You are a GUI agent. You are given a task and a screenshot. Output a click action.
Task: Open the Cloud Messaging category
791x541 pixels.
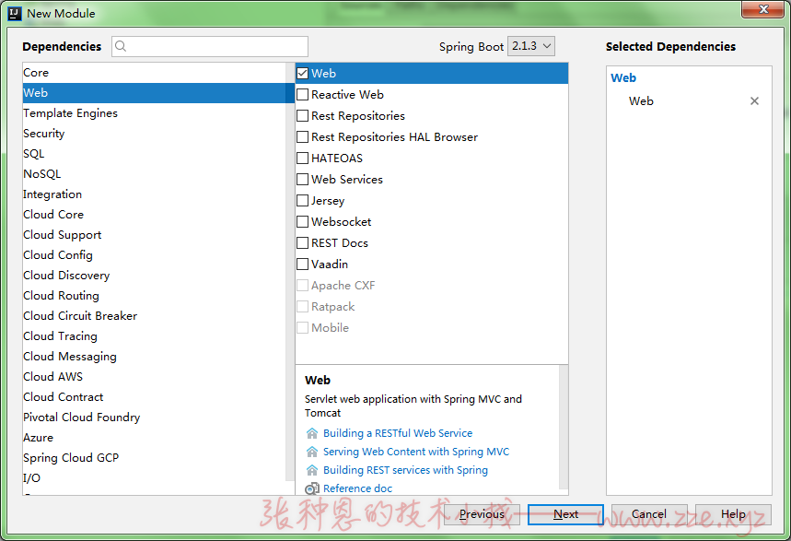click(155, 357)
